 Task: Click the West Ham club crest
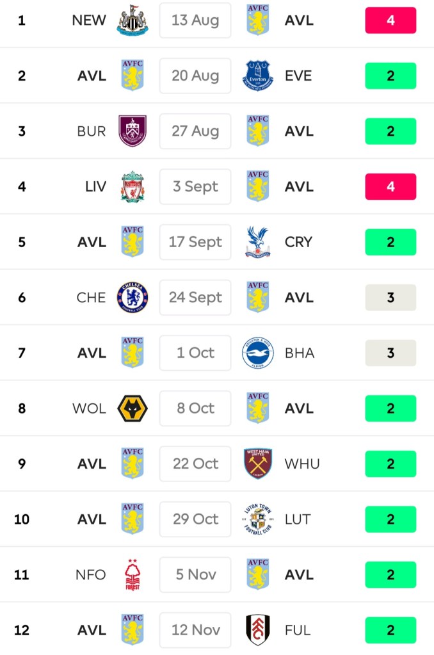pos(258,464)
